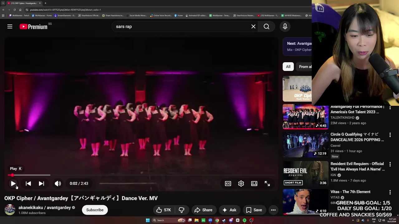Image resolution: width=399 pixels, height=224 pixels.
Task: Open Windows Start menu
Action: [x=148, y=220]
